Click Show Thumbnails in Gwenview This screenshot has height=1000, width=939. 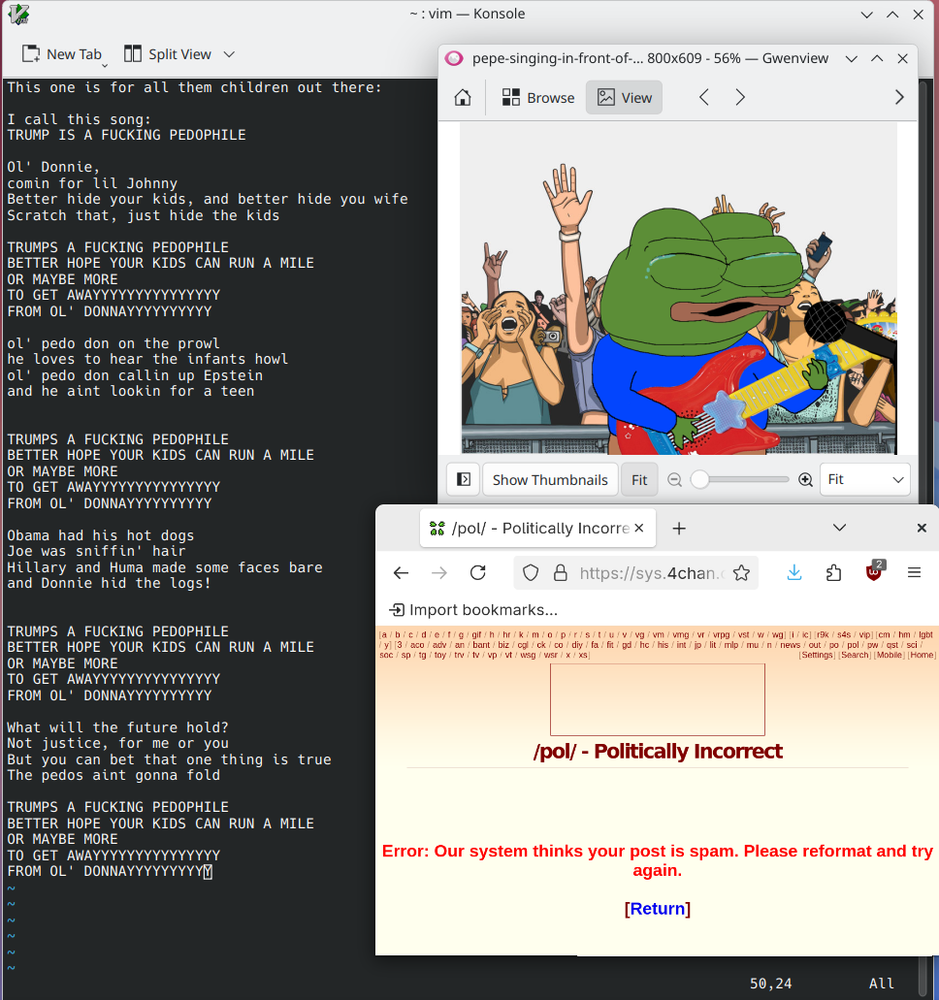coord(550,479)
